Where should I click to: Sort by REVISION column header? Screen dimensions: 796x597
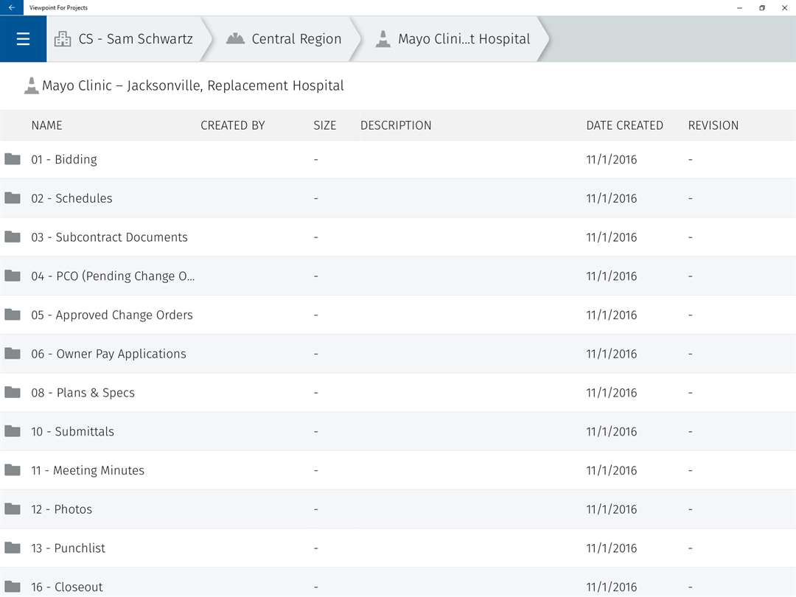tap(713, 125)
